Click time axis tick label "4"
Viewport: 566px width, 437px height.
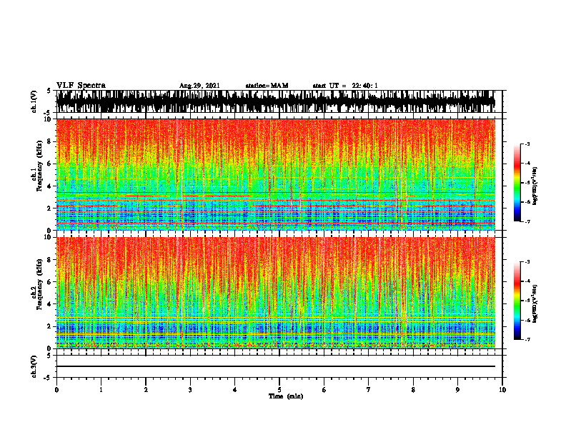pos(235,390)
